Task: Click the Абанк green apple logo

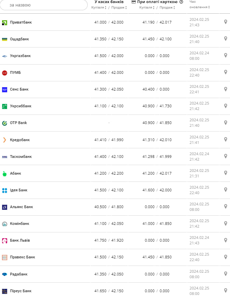Action: pyautogui.click(x=4, y=173)
